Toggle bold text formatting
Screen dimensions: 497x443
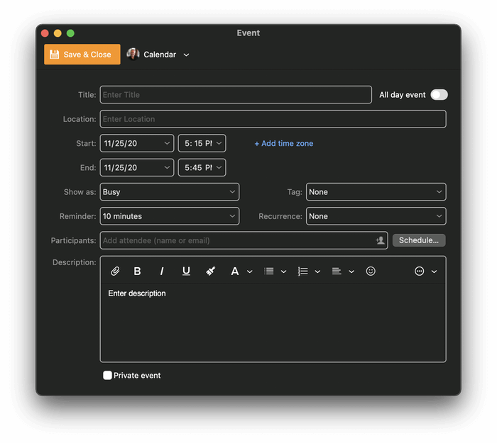tap(137, 271)
